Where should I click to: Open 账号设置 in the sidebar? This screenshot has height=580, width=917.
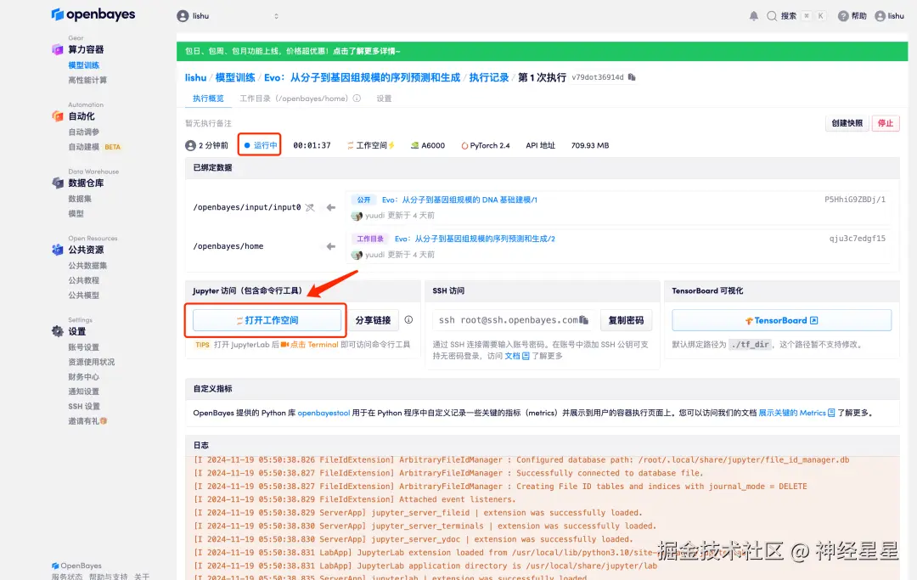pos(83,347)
